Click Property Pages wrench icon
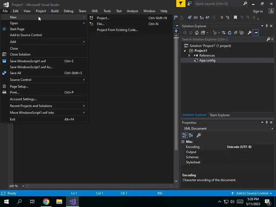This screenshot has height=207, width=276. click(199, 135)
